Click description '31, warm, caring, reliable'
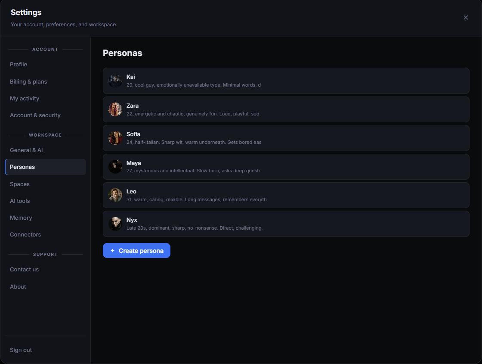 [196, 199]
